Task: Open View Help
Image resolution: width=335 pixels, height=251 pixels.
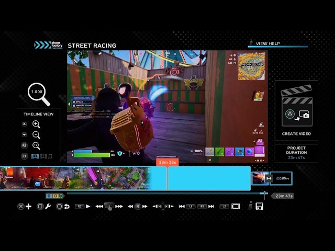Action: point(267,43)
